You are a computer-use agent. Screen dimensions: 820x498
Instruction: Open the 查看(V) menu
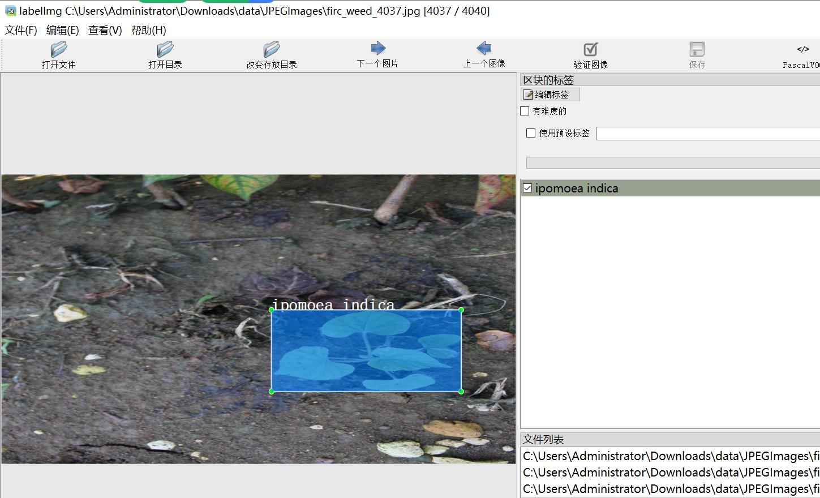tap(105, 31)
